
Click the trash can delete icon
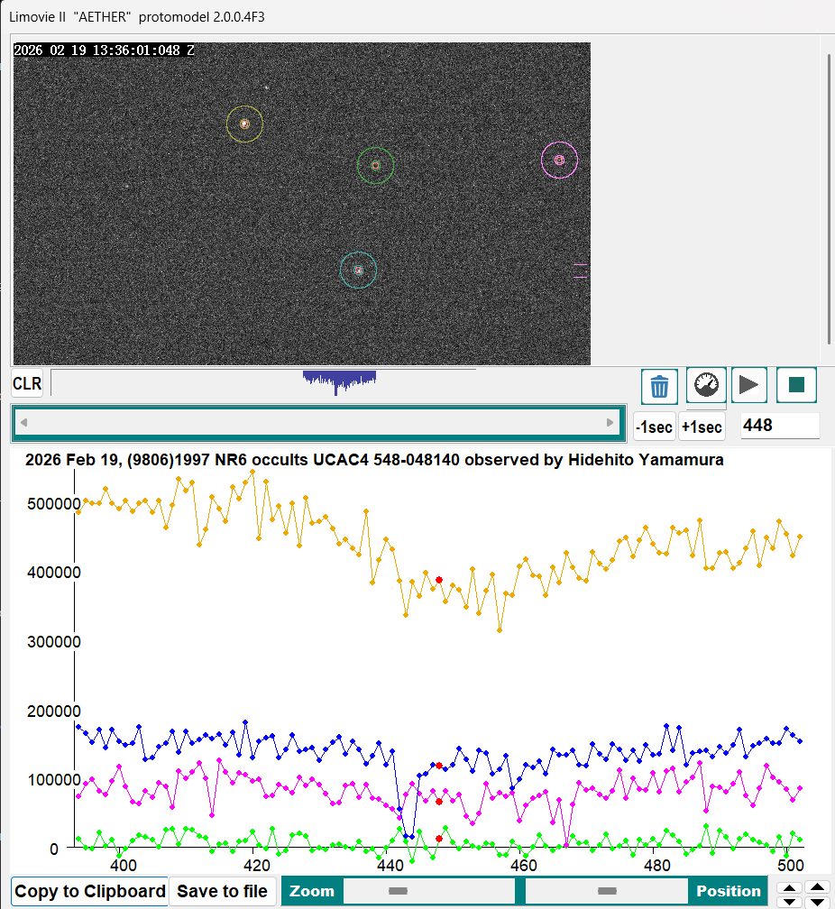click(x=659, y=386)
